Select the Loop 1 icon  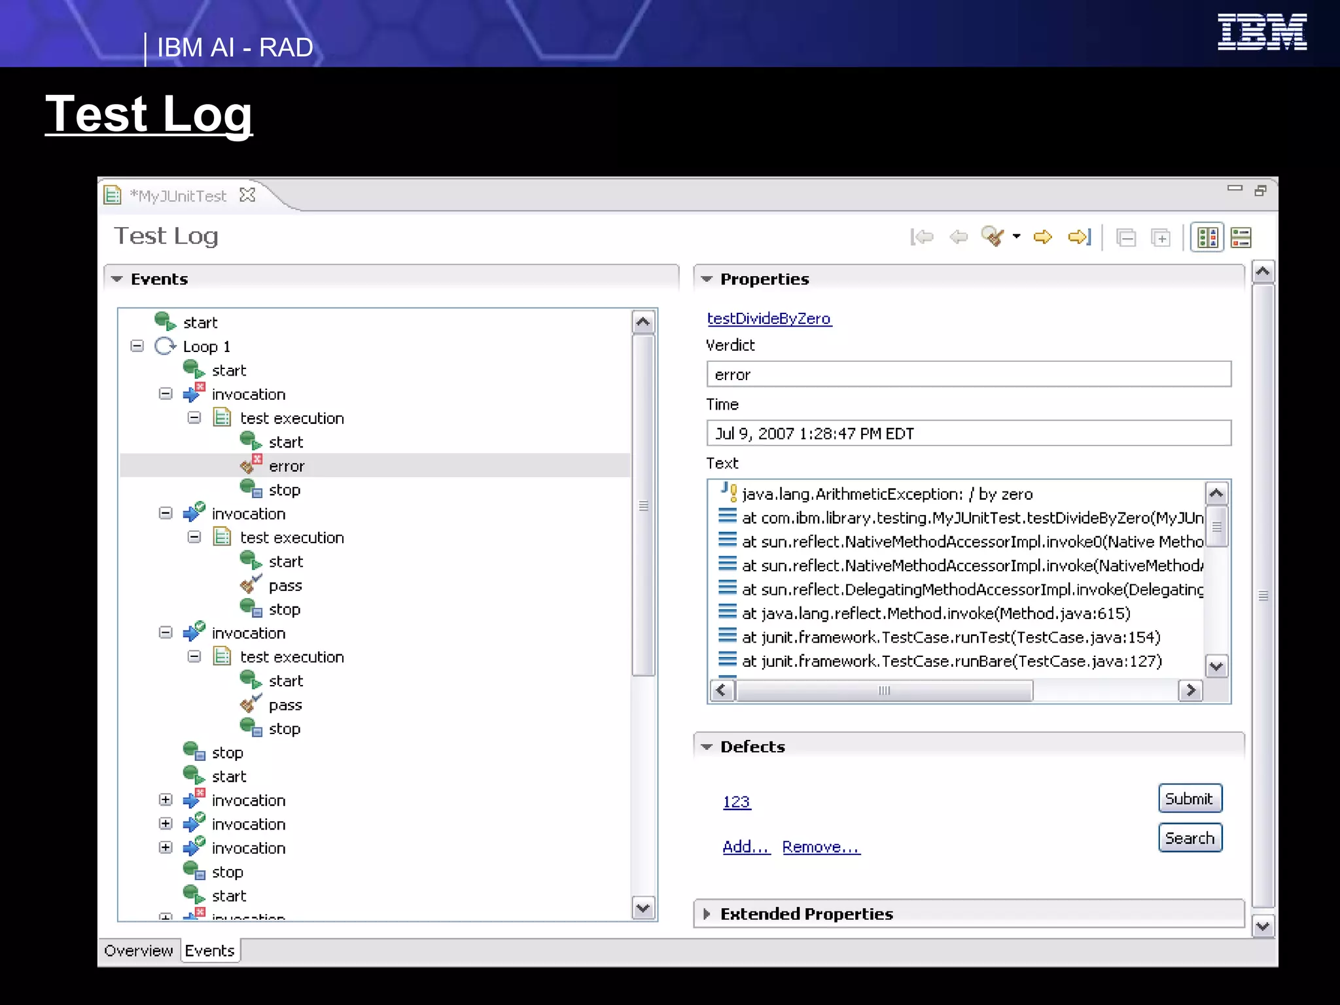(x=166, y=346)
